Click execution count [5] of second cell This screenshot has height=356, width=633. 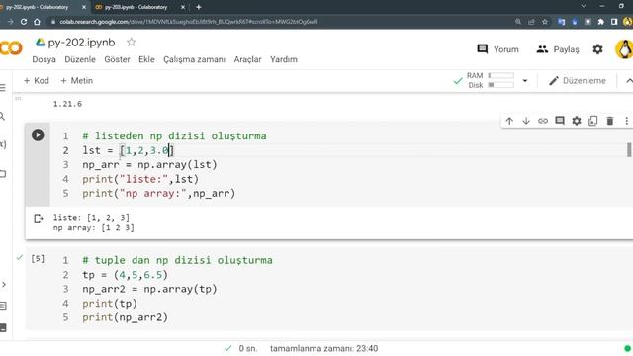(38, 259)
